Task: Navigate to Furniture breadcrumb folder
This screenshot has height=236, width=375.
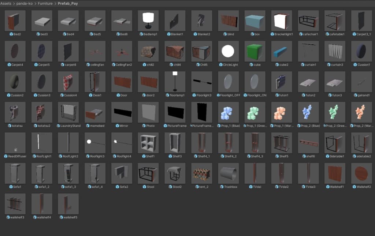Action: 45,4
